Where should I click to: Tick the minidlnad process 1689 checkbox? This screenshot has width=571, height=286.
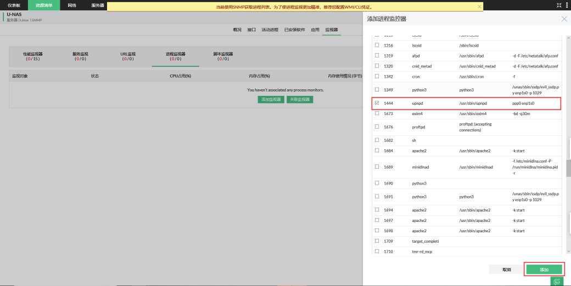tap(377, 167)
